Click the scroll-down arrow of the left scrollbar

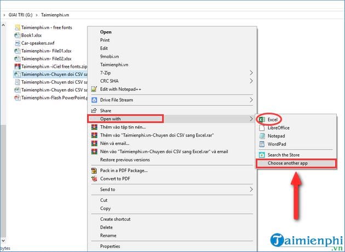(3, 241)
